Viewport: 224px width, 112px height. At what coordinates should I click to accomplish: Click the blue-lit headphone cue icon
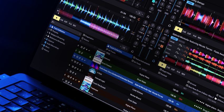click(x=153, y=61)
